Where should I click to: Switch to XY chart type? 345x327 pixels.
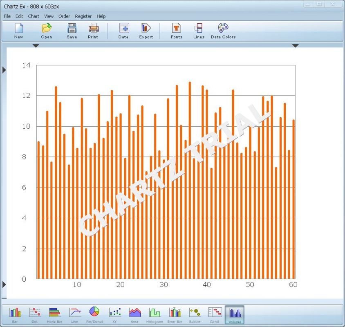coord(114,315)
